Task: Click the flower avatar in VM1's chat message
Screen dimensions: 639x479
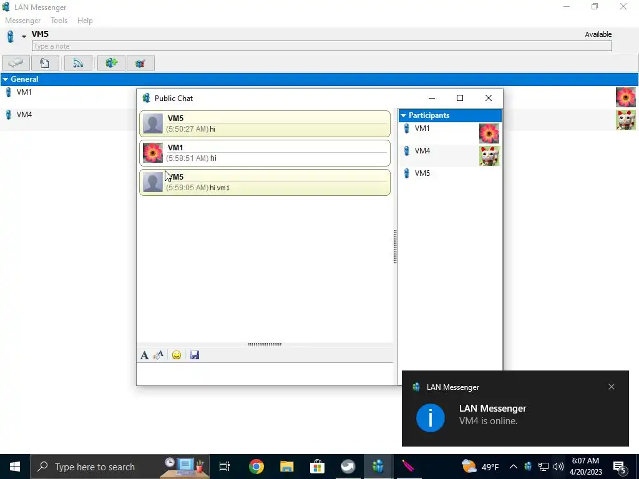Action: (x=153, y=153)
